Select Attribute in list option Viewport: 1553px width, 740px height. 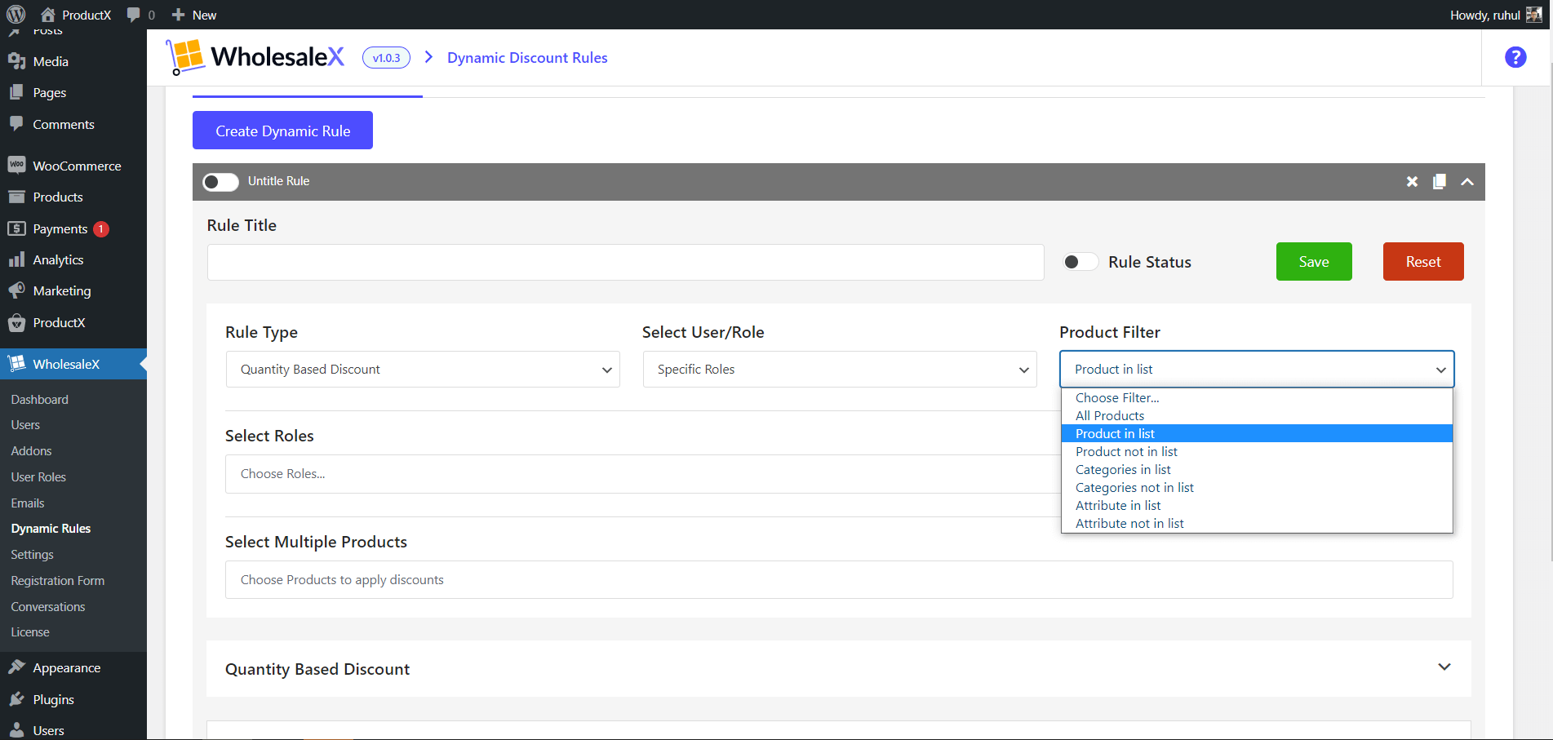tap(1257, 505)
